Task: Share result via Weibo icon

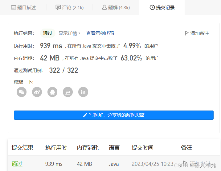Action: coord(37,92)
